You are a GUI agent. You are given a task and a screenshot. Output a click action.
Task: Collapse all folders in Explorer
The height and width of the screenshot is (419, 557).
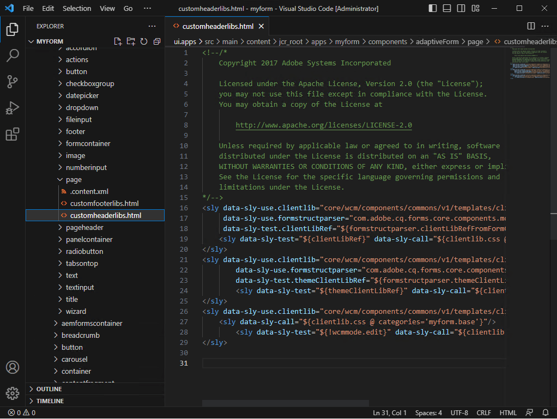156,41
